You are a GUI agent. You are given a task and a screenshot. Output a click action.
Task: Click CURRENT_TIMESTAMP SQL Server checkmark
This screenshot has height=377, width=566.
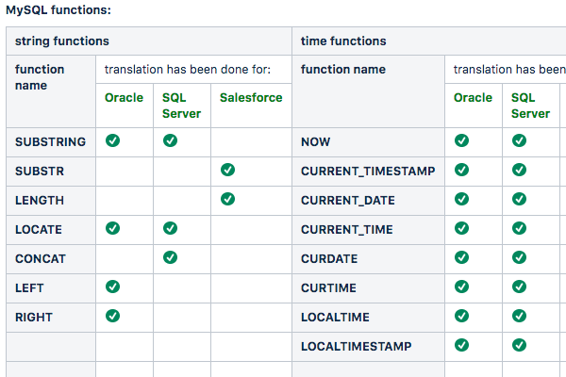point(519,171)
